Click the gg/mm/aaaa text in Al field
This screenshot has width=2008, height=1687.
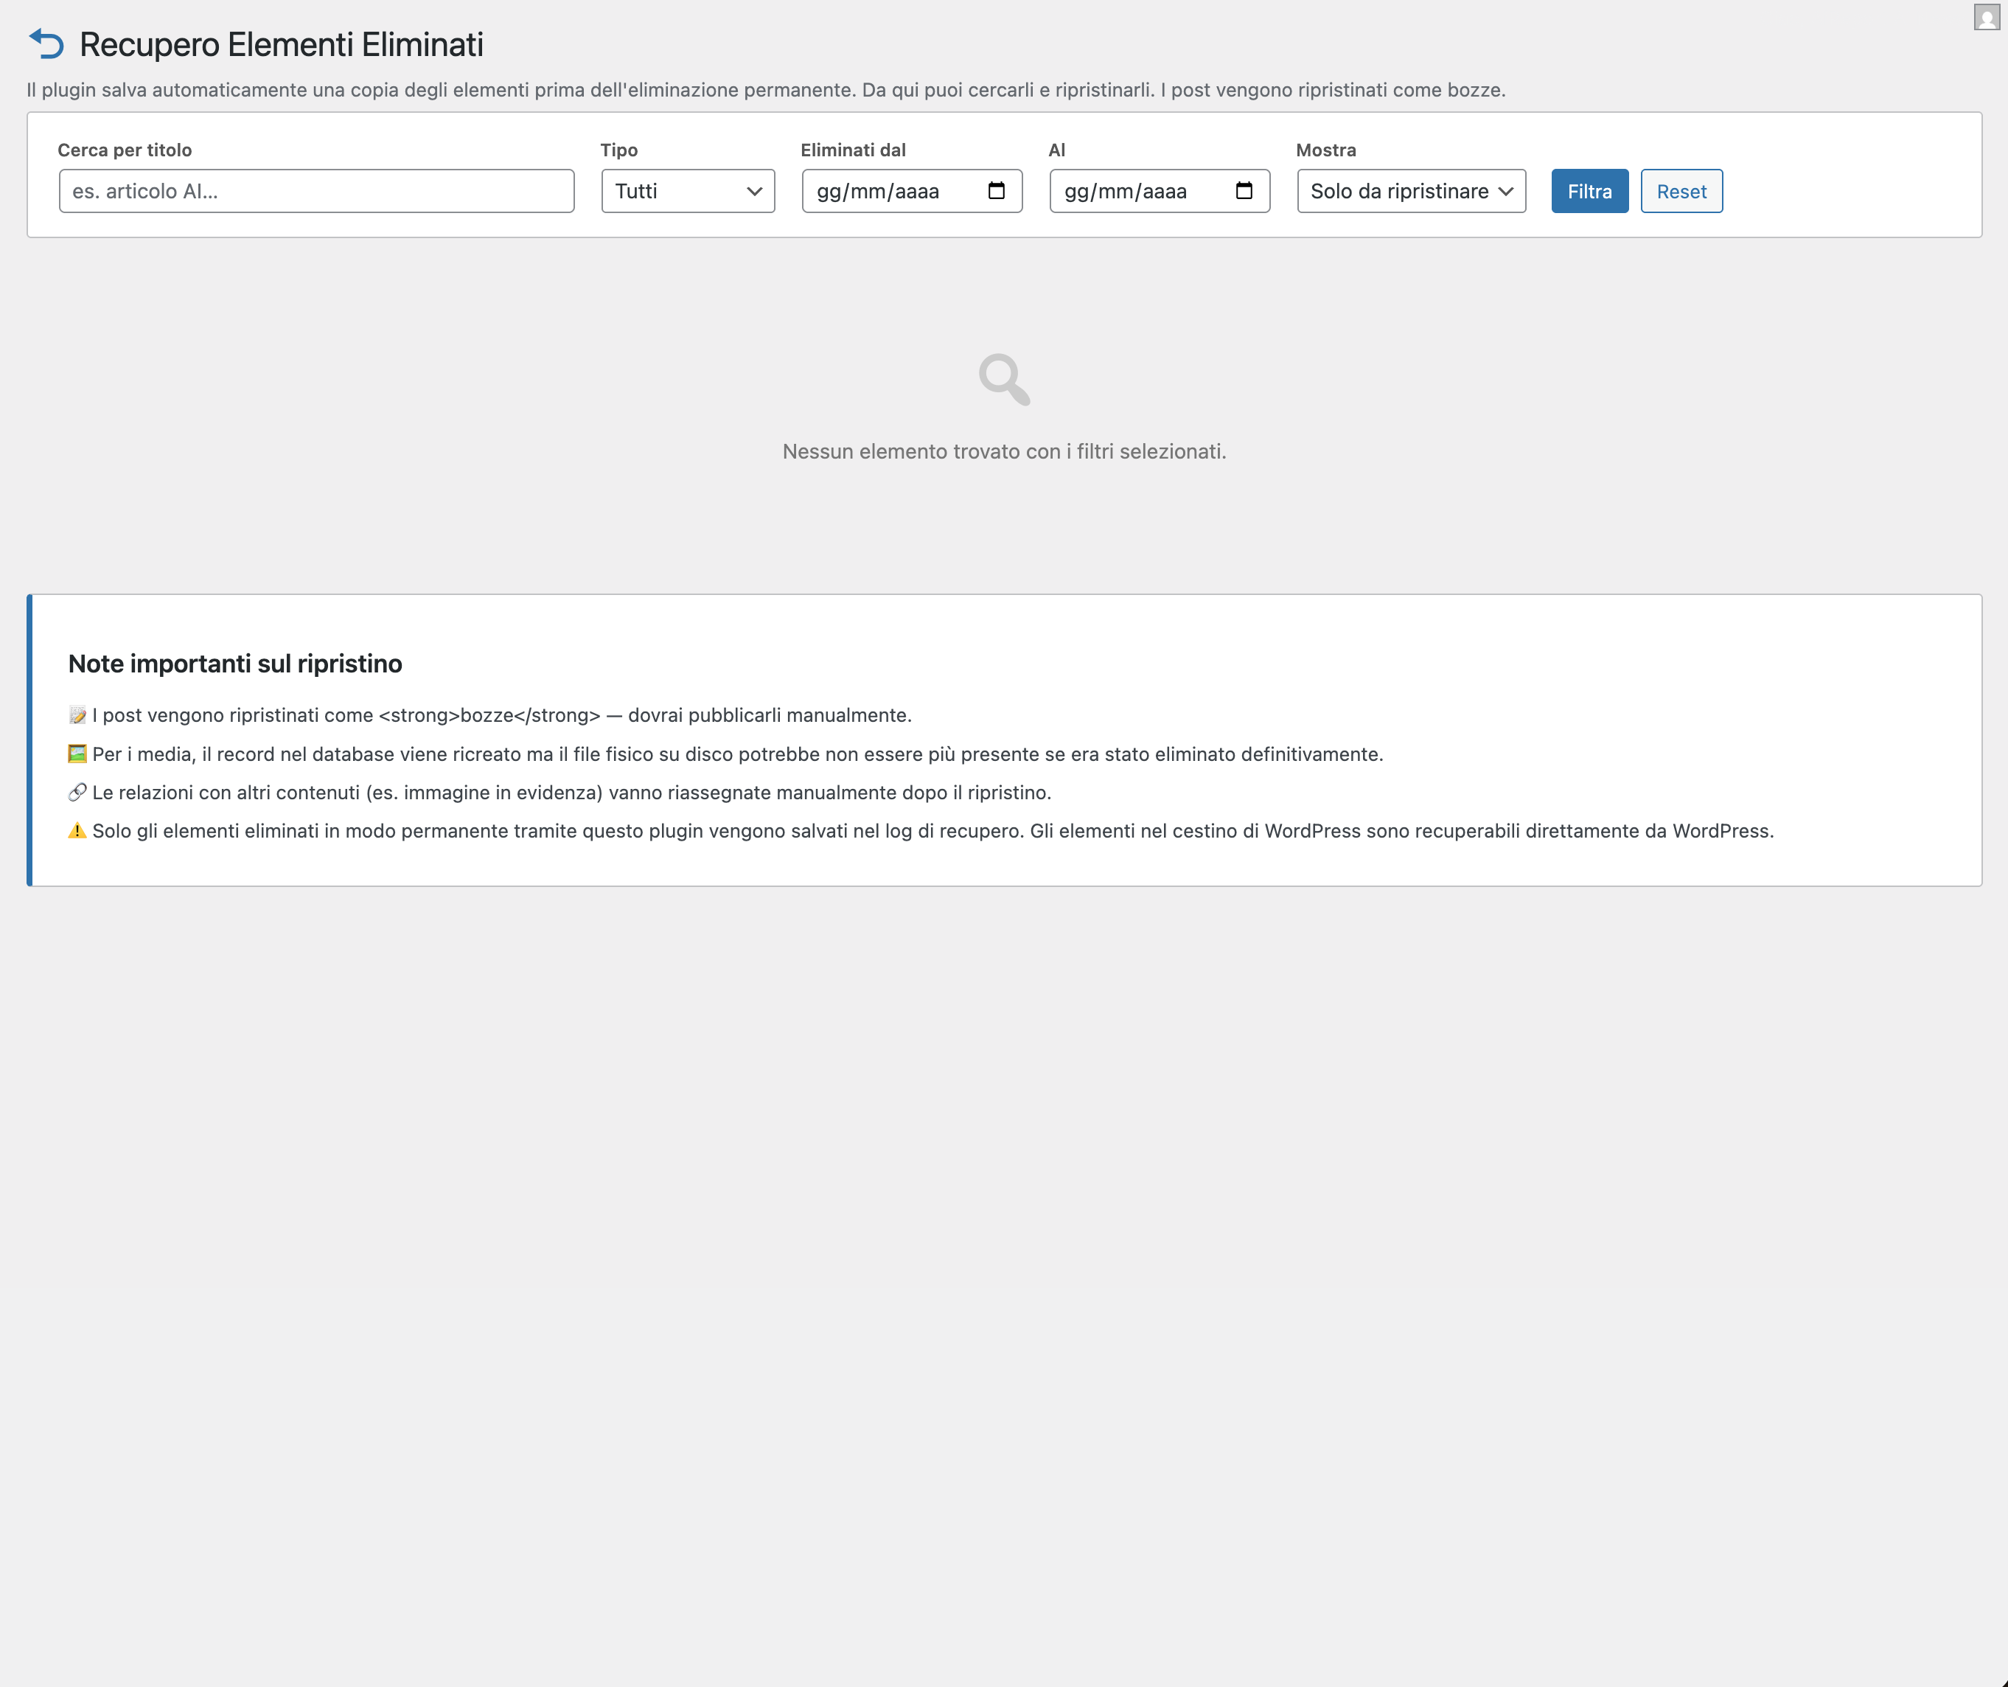pyautogui.click(x=1124, y=191)
